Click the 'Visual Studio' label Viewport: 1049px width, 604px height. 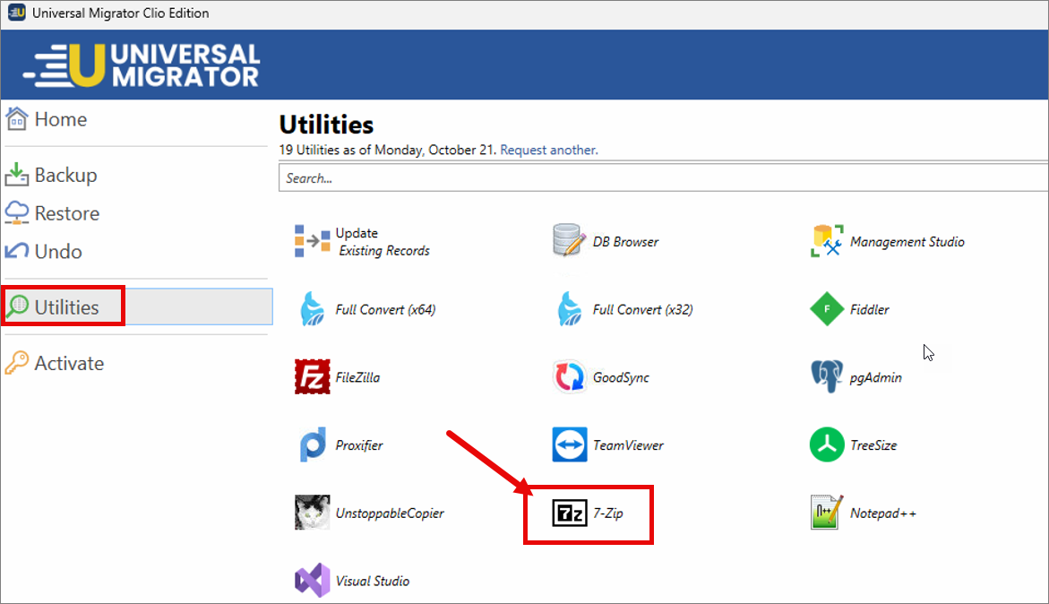[373, 581]
